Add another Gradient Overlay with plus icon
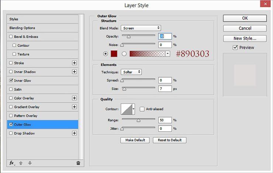The image size is (273, 173). [x=75, y=107]
